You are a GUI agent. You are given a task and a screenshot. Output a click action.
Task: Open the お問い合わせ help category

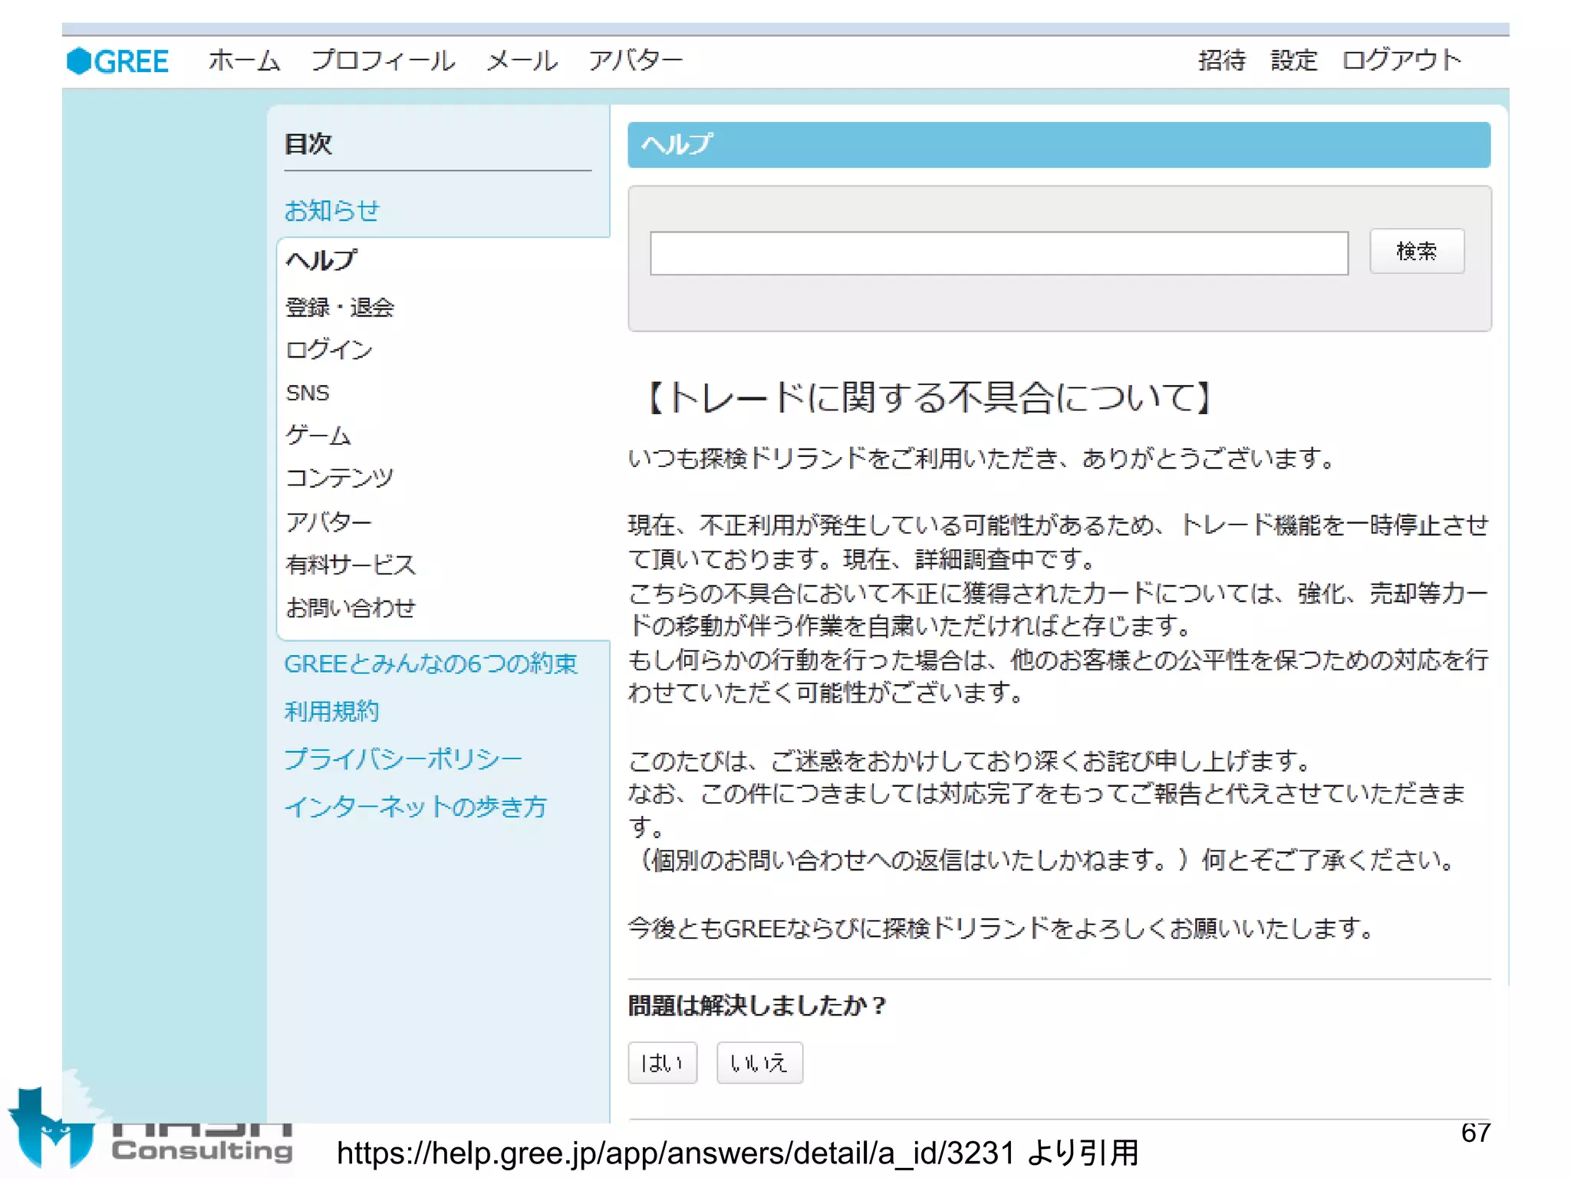point(351,608)
